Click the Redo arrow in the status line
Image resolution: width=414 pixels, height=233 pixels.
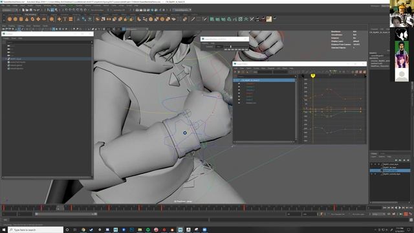(38, 10)
